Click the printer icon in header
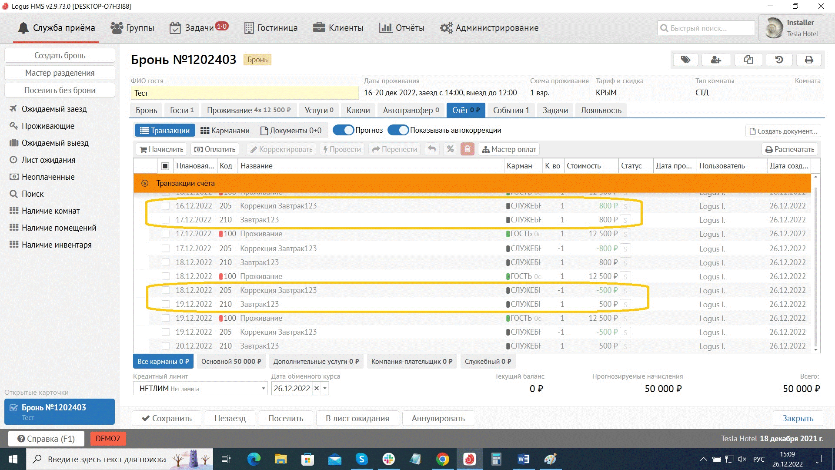The height and width of the screenshot is (470, 835). tap(809, 60)
